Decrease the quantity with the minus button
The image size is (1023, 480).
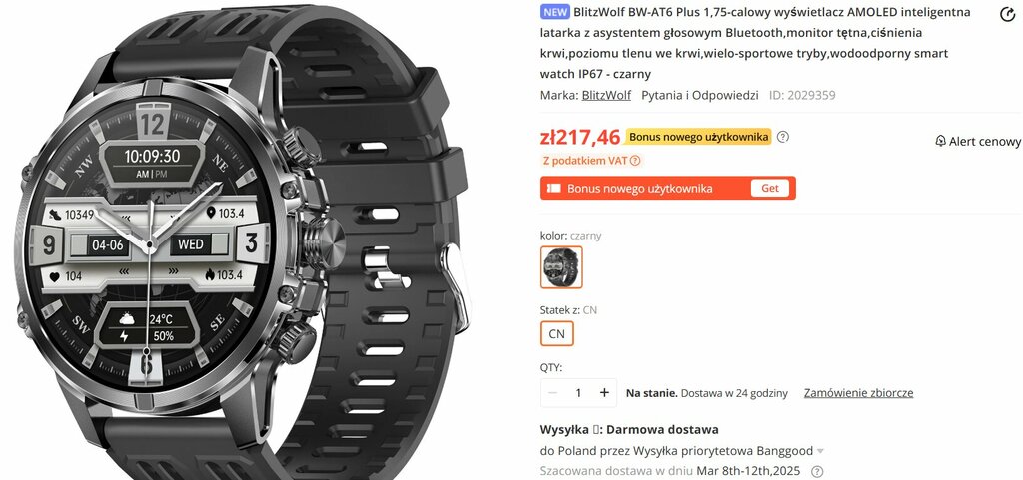tap(553, 393)
